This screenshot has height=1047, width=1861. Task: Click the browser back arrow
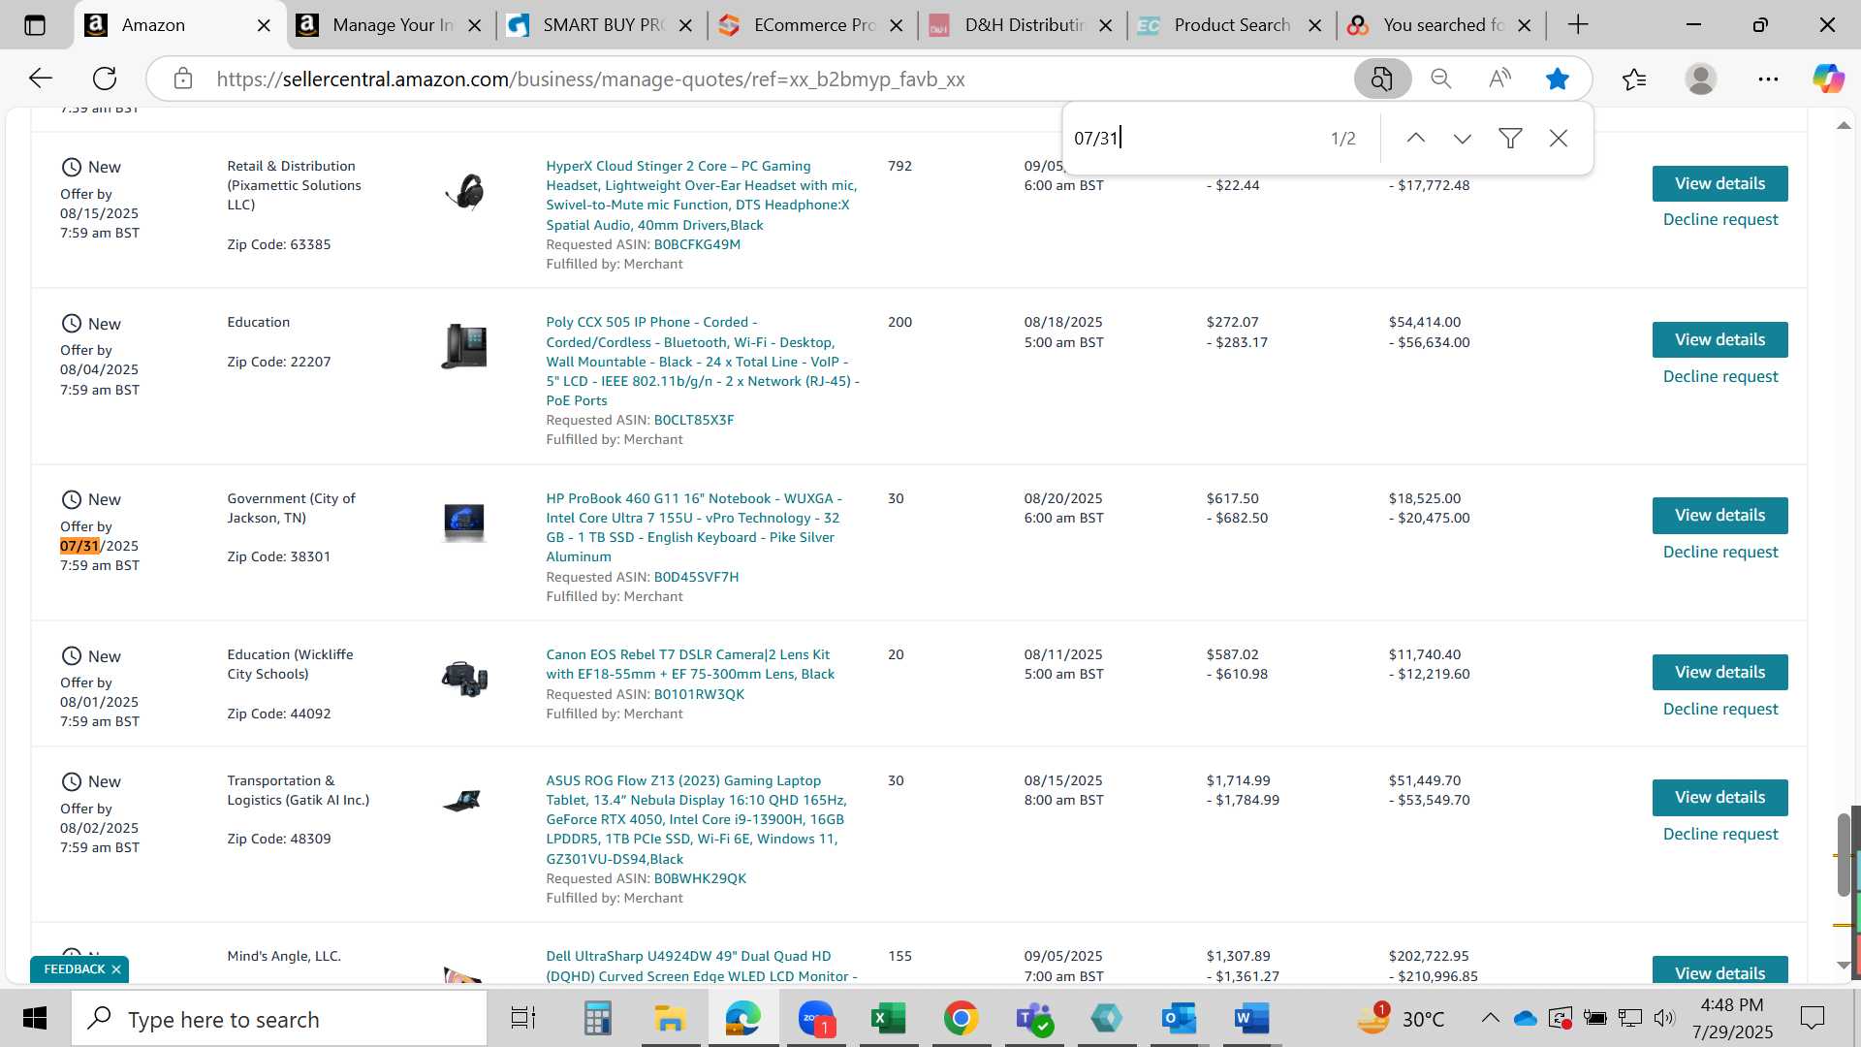[x=40, y=79]
